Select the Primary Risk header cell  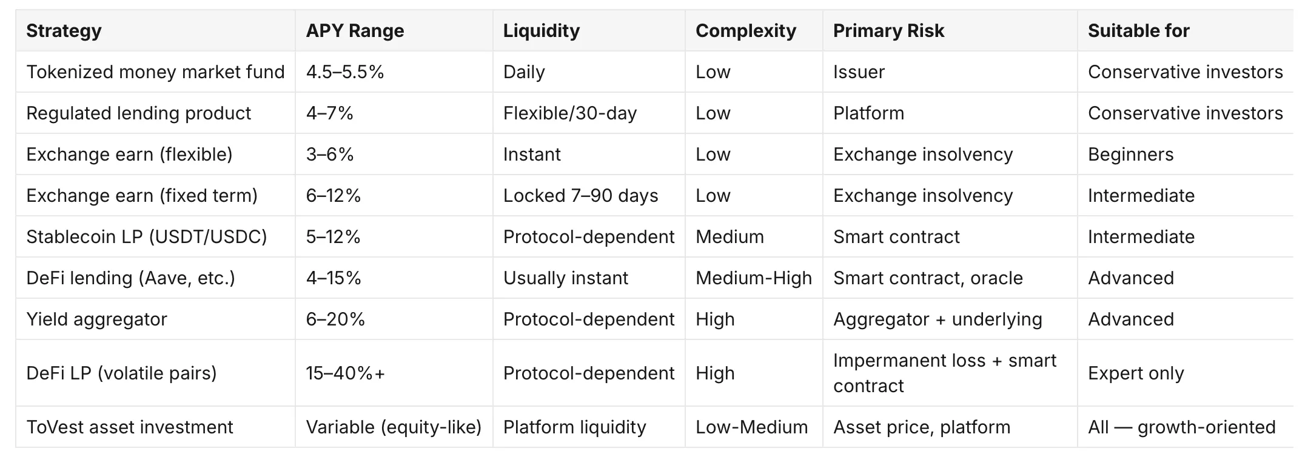[x=950, y=30]
